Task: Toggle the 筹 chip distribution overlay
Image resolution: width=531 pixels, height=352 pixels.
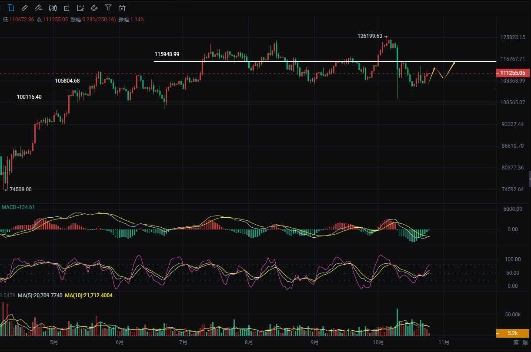Action: click(515, 342)
